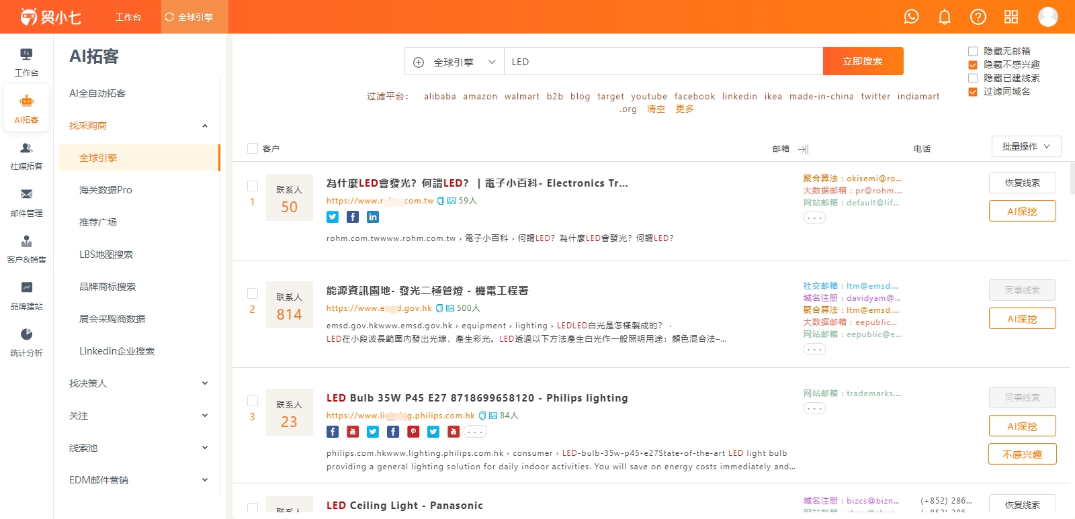This screenshot has height=519, width=1075.
Task: Click 恢复线索 for the rohm result
Action: tap(1022, 183)
